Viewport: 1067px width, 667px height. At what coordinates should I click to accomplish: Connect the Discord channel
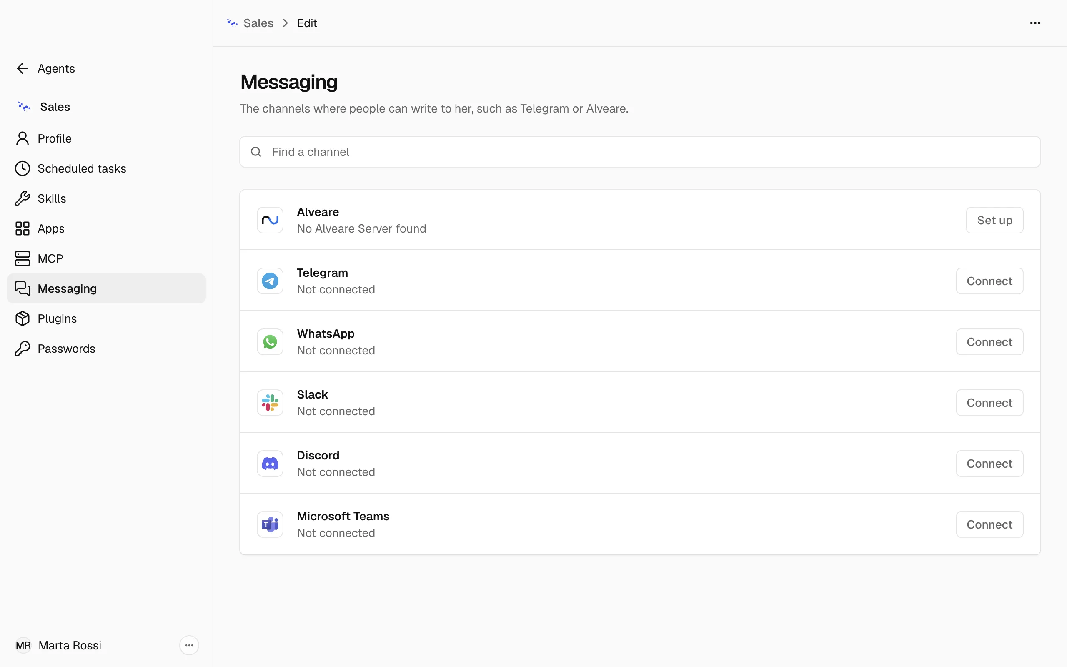(989, 464)
